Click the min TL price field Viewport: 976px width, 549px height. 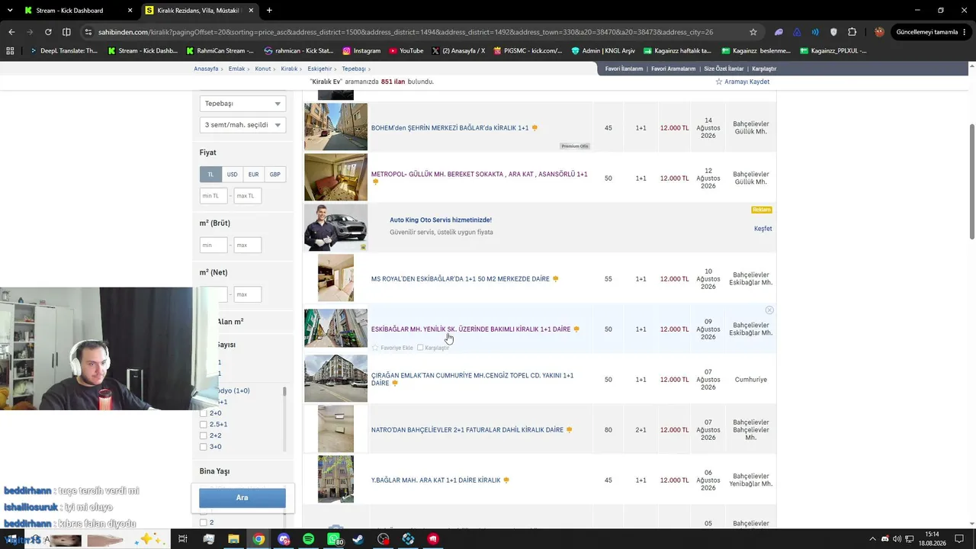[x=213, y=196]
